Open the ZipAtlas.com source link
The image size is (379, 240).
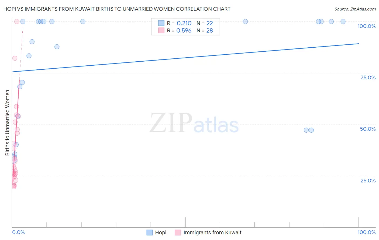[x=355, y=9]
